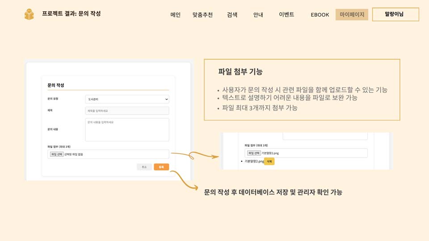The width and height of the screenshot is (429, 241).
Task: Click the book logo icon in header
Action: click(x=29, y=14)
